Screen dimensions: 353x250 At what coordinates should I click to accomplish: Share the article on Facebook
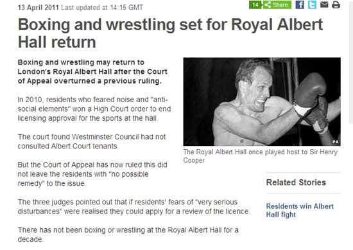point(300,4)
